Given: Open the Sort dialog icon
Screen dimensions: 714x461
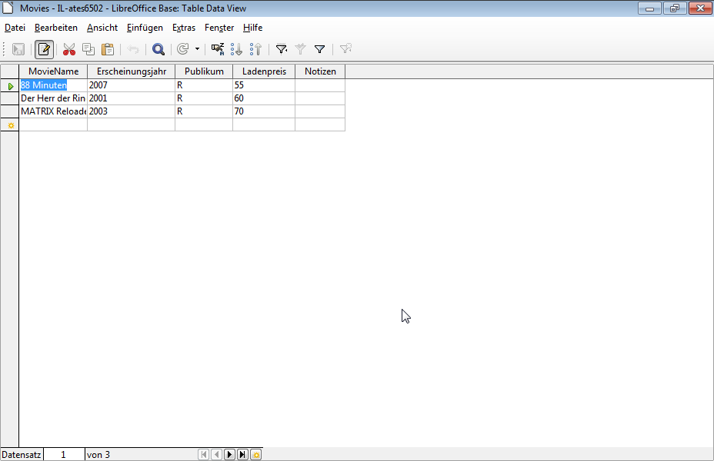Looking at the screenshot, I should [x=218, y=49].
